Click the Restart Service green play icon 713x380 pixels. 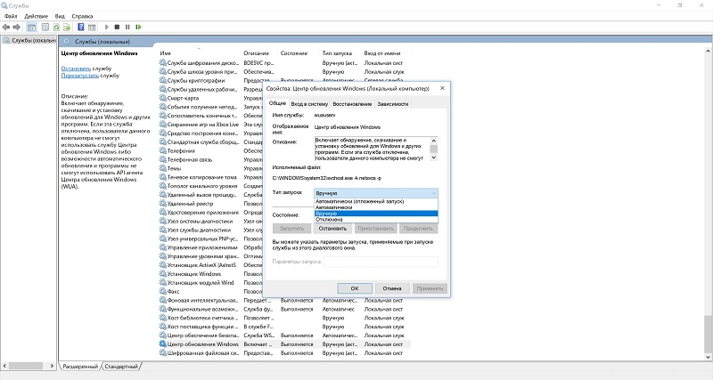138,28
